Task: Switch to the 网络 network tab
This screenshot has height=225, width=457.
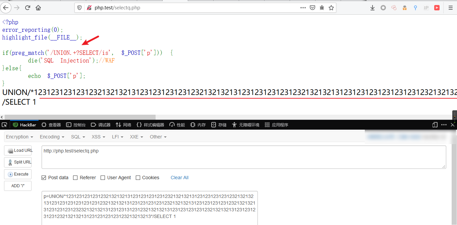Action: tap(123, 125)
